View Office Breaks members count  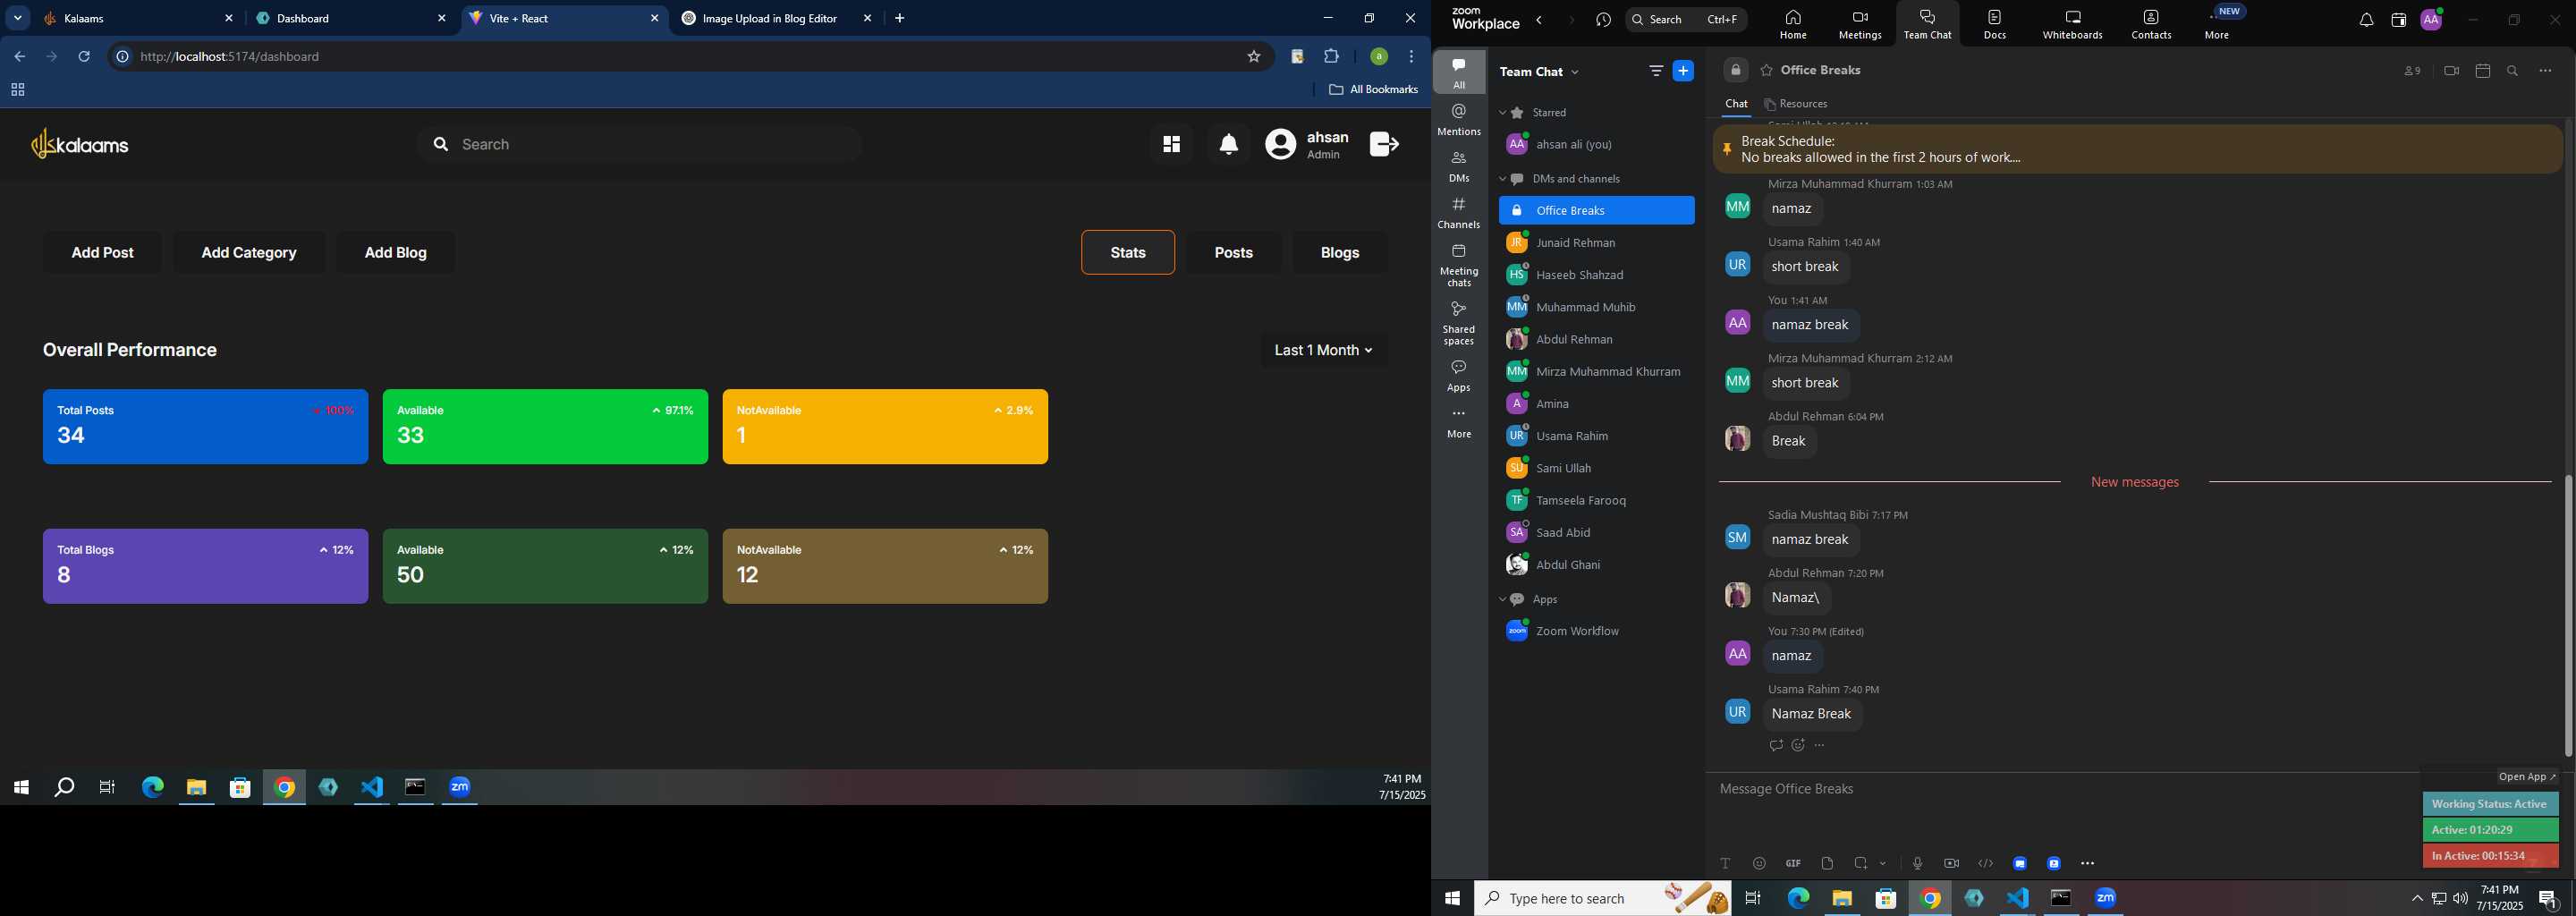(x=2413, y=71)
